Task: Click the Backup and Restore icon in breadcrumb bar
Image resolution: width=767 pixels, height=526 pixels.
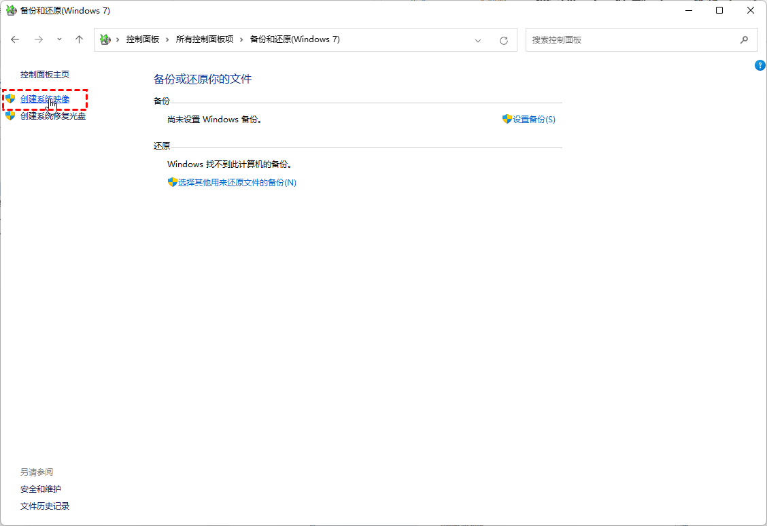Action: [105, 39]
